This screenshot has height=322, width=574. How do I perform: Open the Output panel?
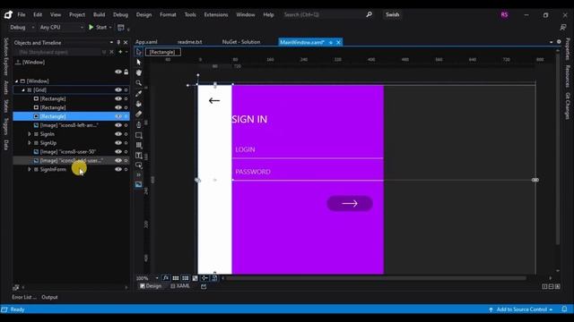tap(49, 297)
